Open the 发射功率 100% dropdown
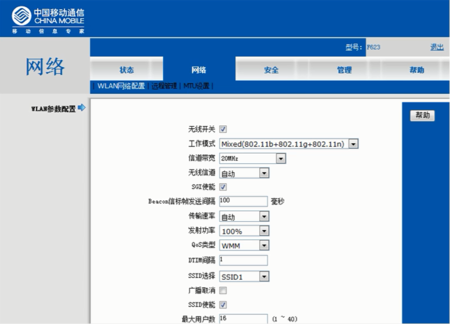This screenshot has height=324, width=450. [x=244, y=231]
